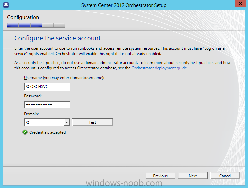Click the System Center 2012 Orchestrator Setup title

124,5
